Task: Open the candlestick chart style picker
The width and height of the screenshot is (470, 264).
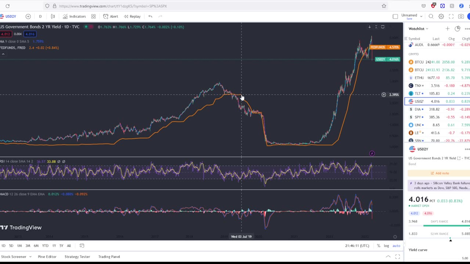Action: tap(53, 16)
